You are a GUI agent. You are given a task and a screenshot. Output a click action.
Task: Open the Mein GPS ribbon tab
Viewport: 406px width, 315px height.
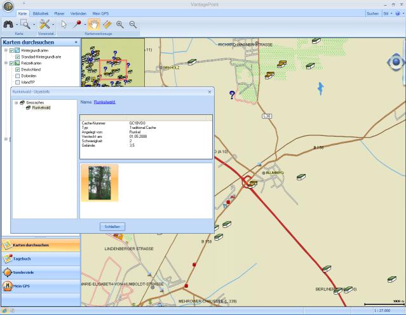pos(102,13)
